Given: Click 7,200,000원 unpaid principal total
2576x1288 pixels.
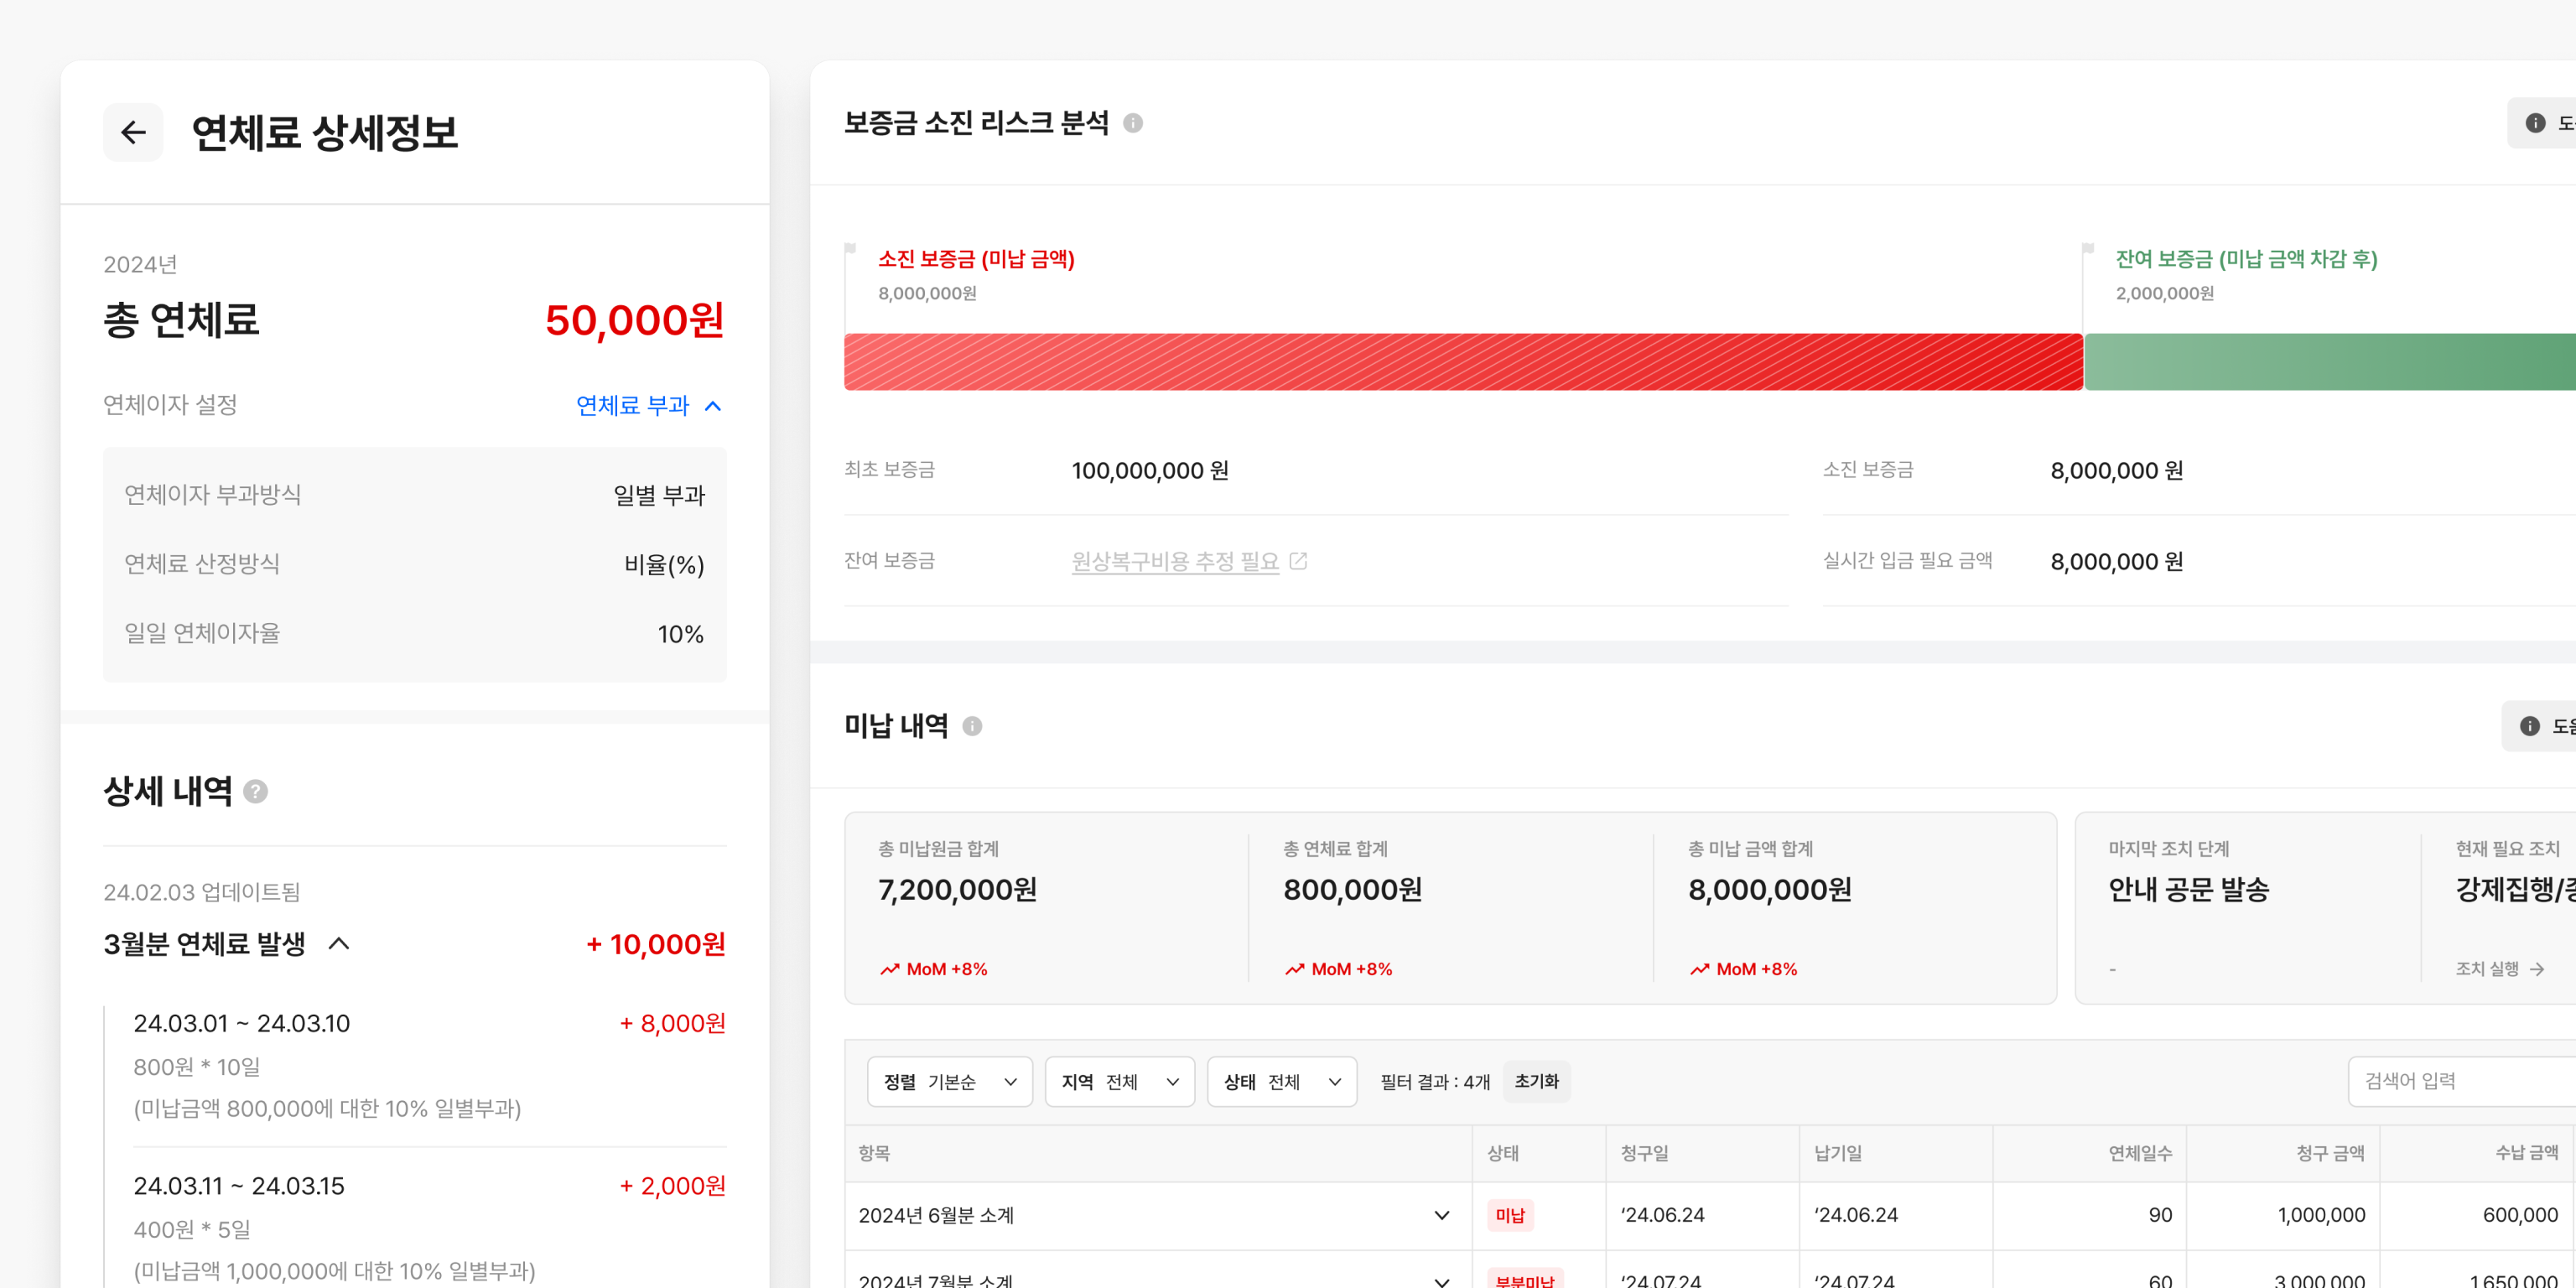Looking at the screenshot, I should 957,889.
